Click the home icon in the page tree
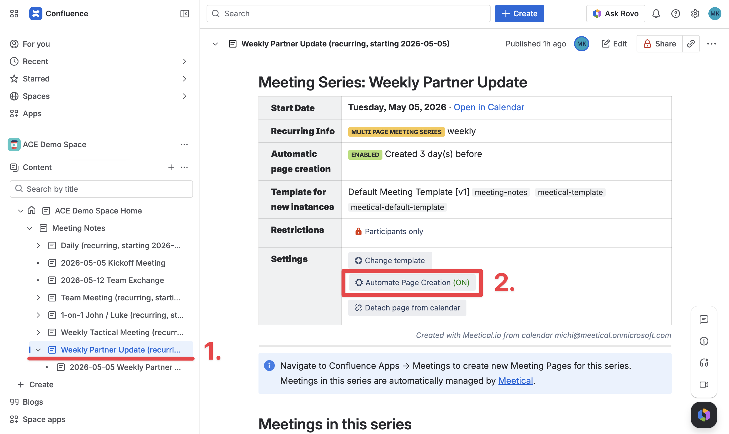The width and height of the screenshot is (729, 434). (32, 210)
